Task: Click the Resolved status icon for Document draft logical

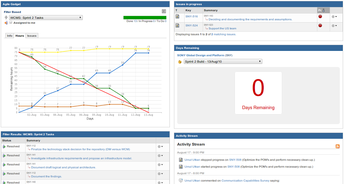Action: pos(4,164)
